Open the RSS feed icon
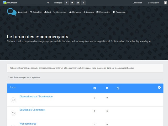This screenshot has width=168, height=126. point(83,3)
